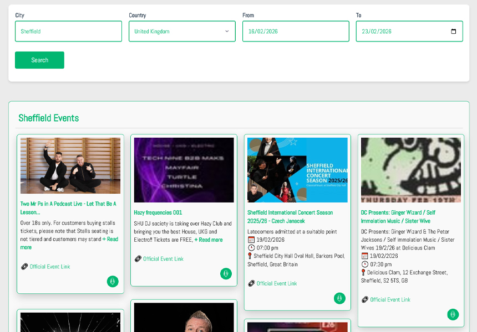Screen dimensions: 477x332
Task: Click DC Presents event poster thumbnail
Action: [x=410, y=170]
